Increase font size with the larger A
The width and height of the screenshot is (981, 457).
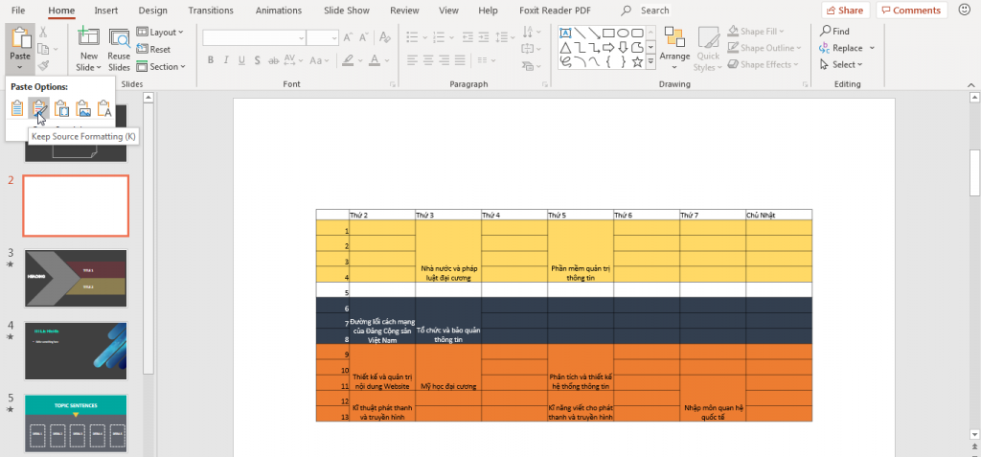347,37
